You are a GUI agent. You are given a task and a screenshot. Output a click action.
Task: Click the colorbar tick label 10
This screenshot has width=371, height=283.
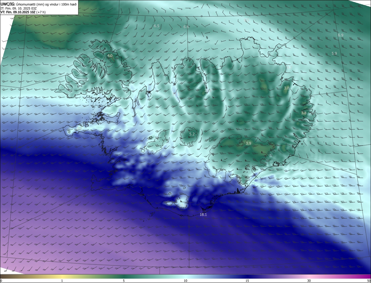click(x=185, y=281)
